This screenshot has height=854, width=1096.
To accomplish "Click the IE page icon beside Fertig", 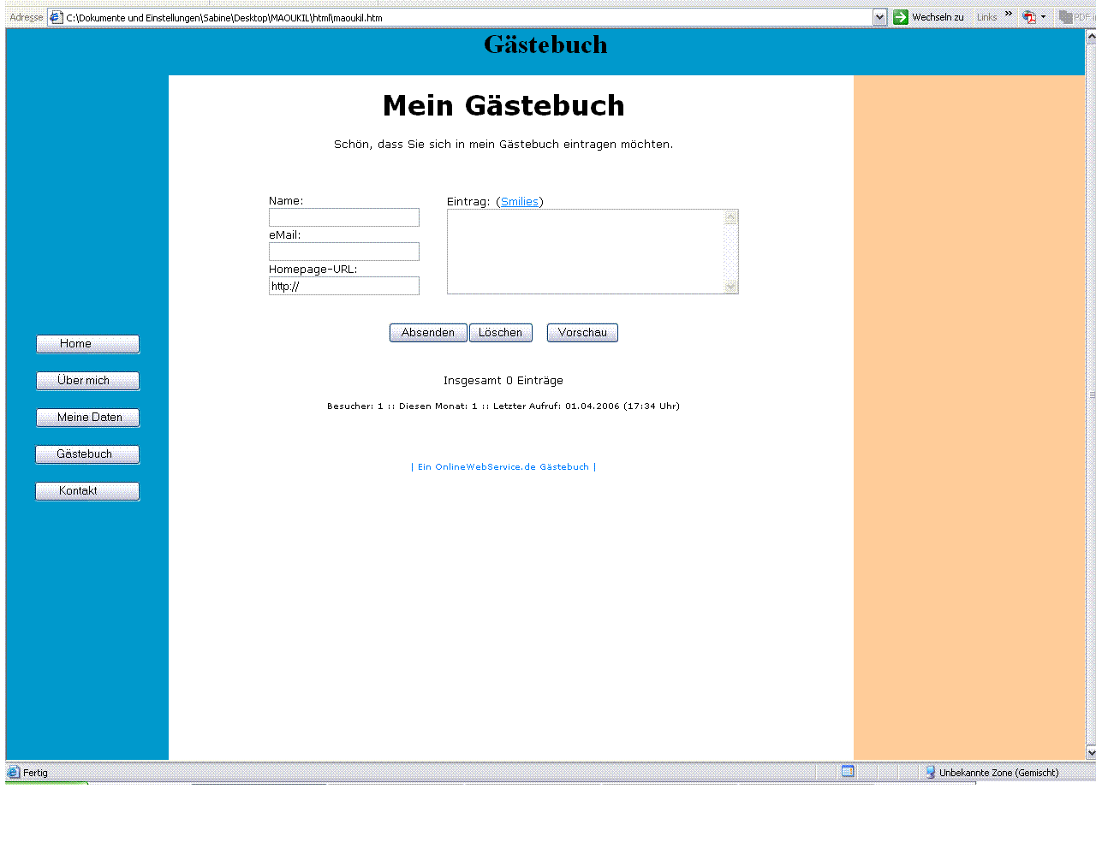I will 14,772.
